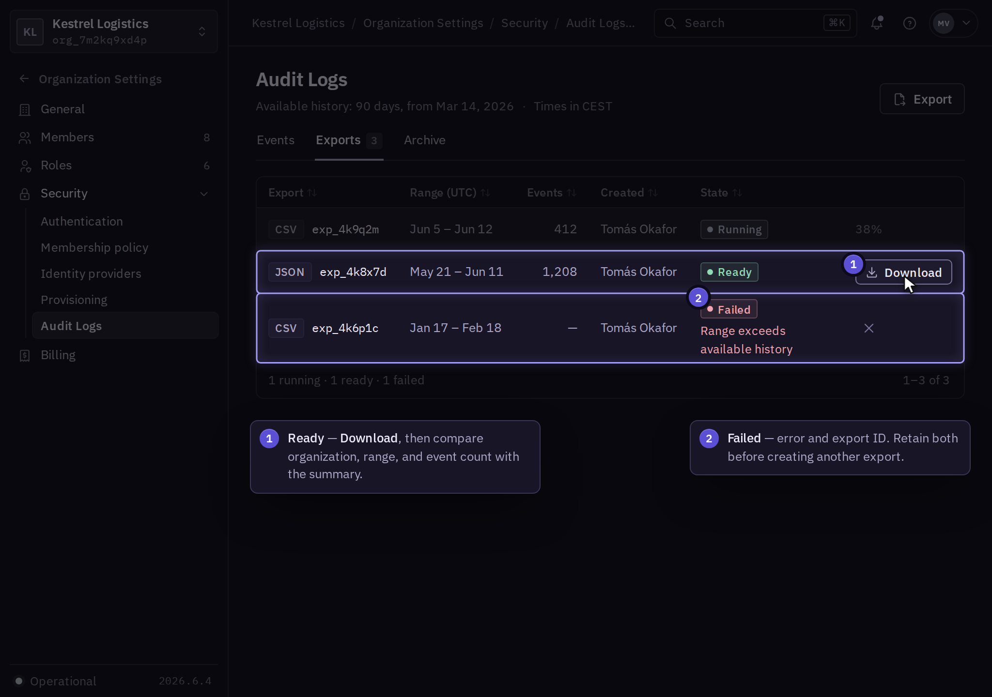Sort by Range (UTC) column arrows

[485, 193]
